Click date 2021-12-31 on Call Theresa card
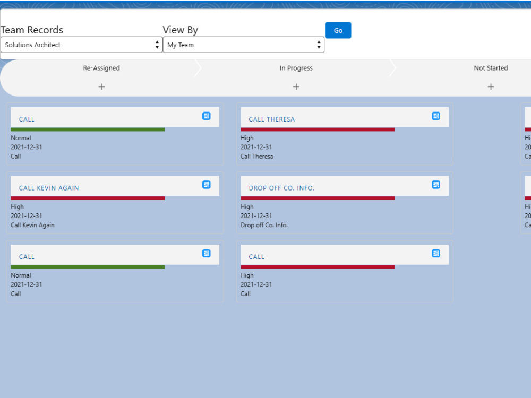This screenshot has height=398, width=531. (256, 147)
